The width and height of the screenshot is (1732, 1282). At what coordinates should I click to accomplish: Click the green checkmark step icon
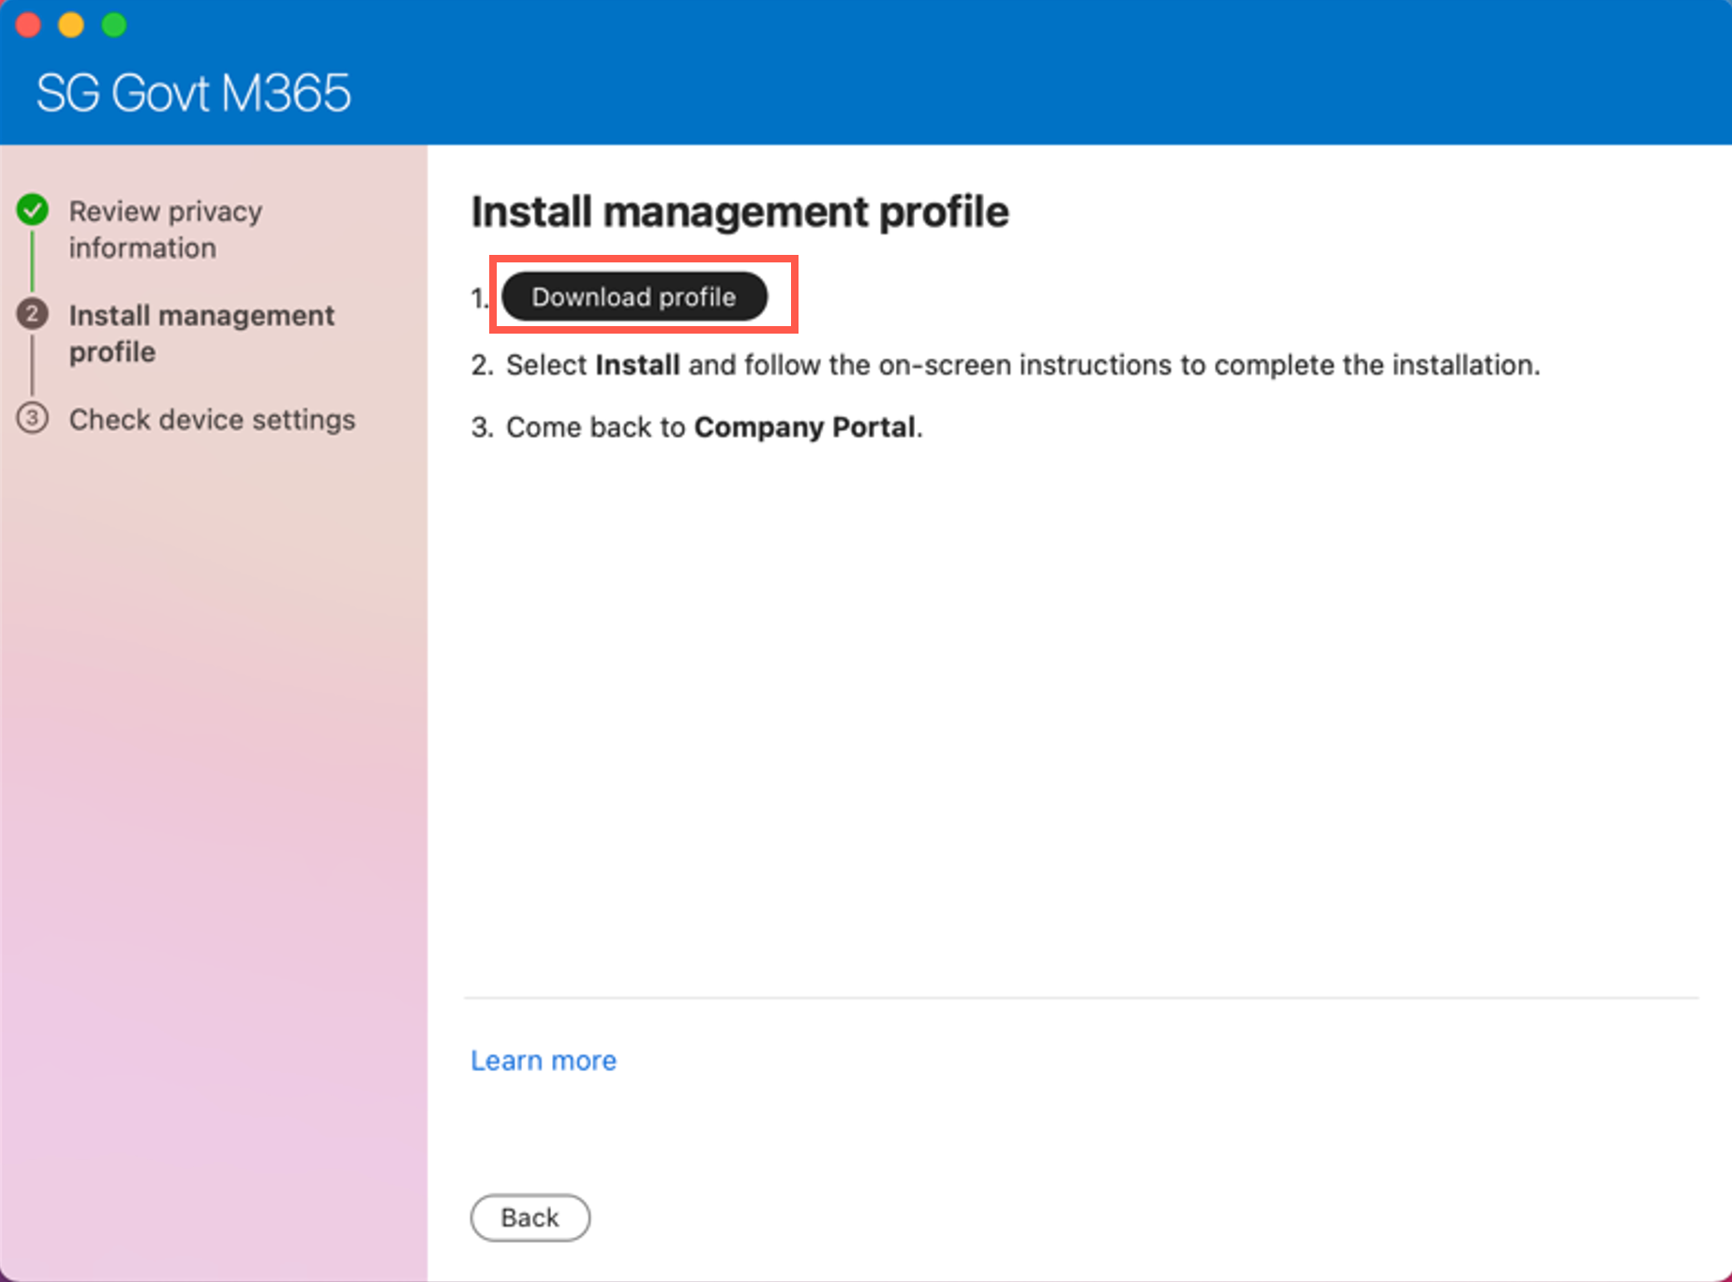(33, 210)
